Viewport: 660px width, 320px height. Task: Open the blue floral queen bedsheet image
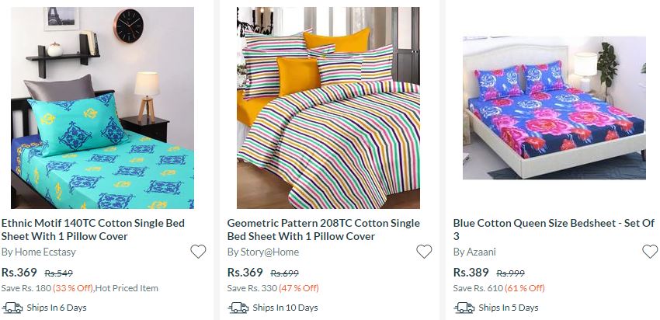(554, 108)
